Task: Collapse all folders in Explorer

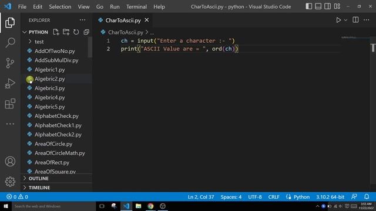Action: tap(86, 32)
